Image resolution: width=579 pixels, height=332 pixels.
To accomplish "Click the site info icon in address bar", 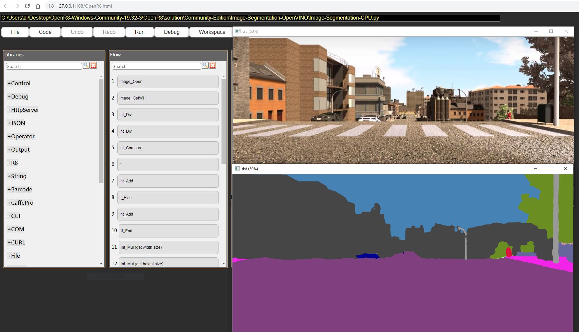I will point(51,6).
